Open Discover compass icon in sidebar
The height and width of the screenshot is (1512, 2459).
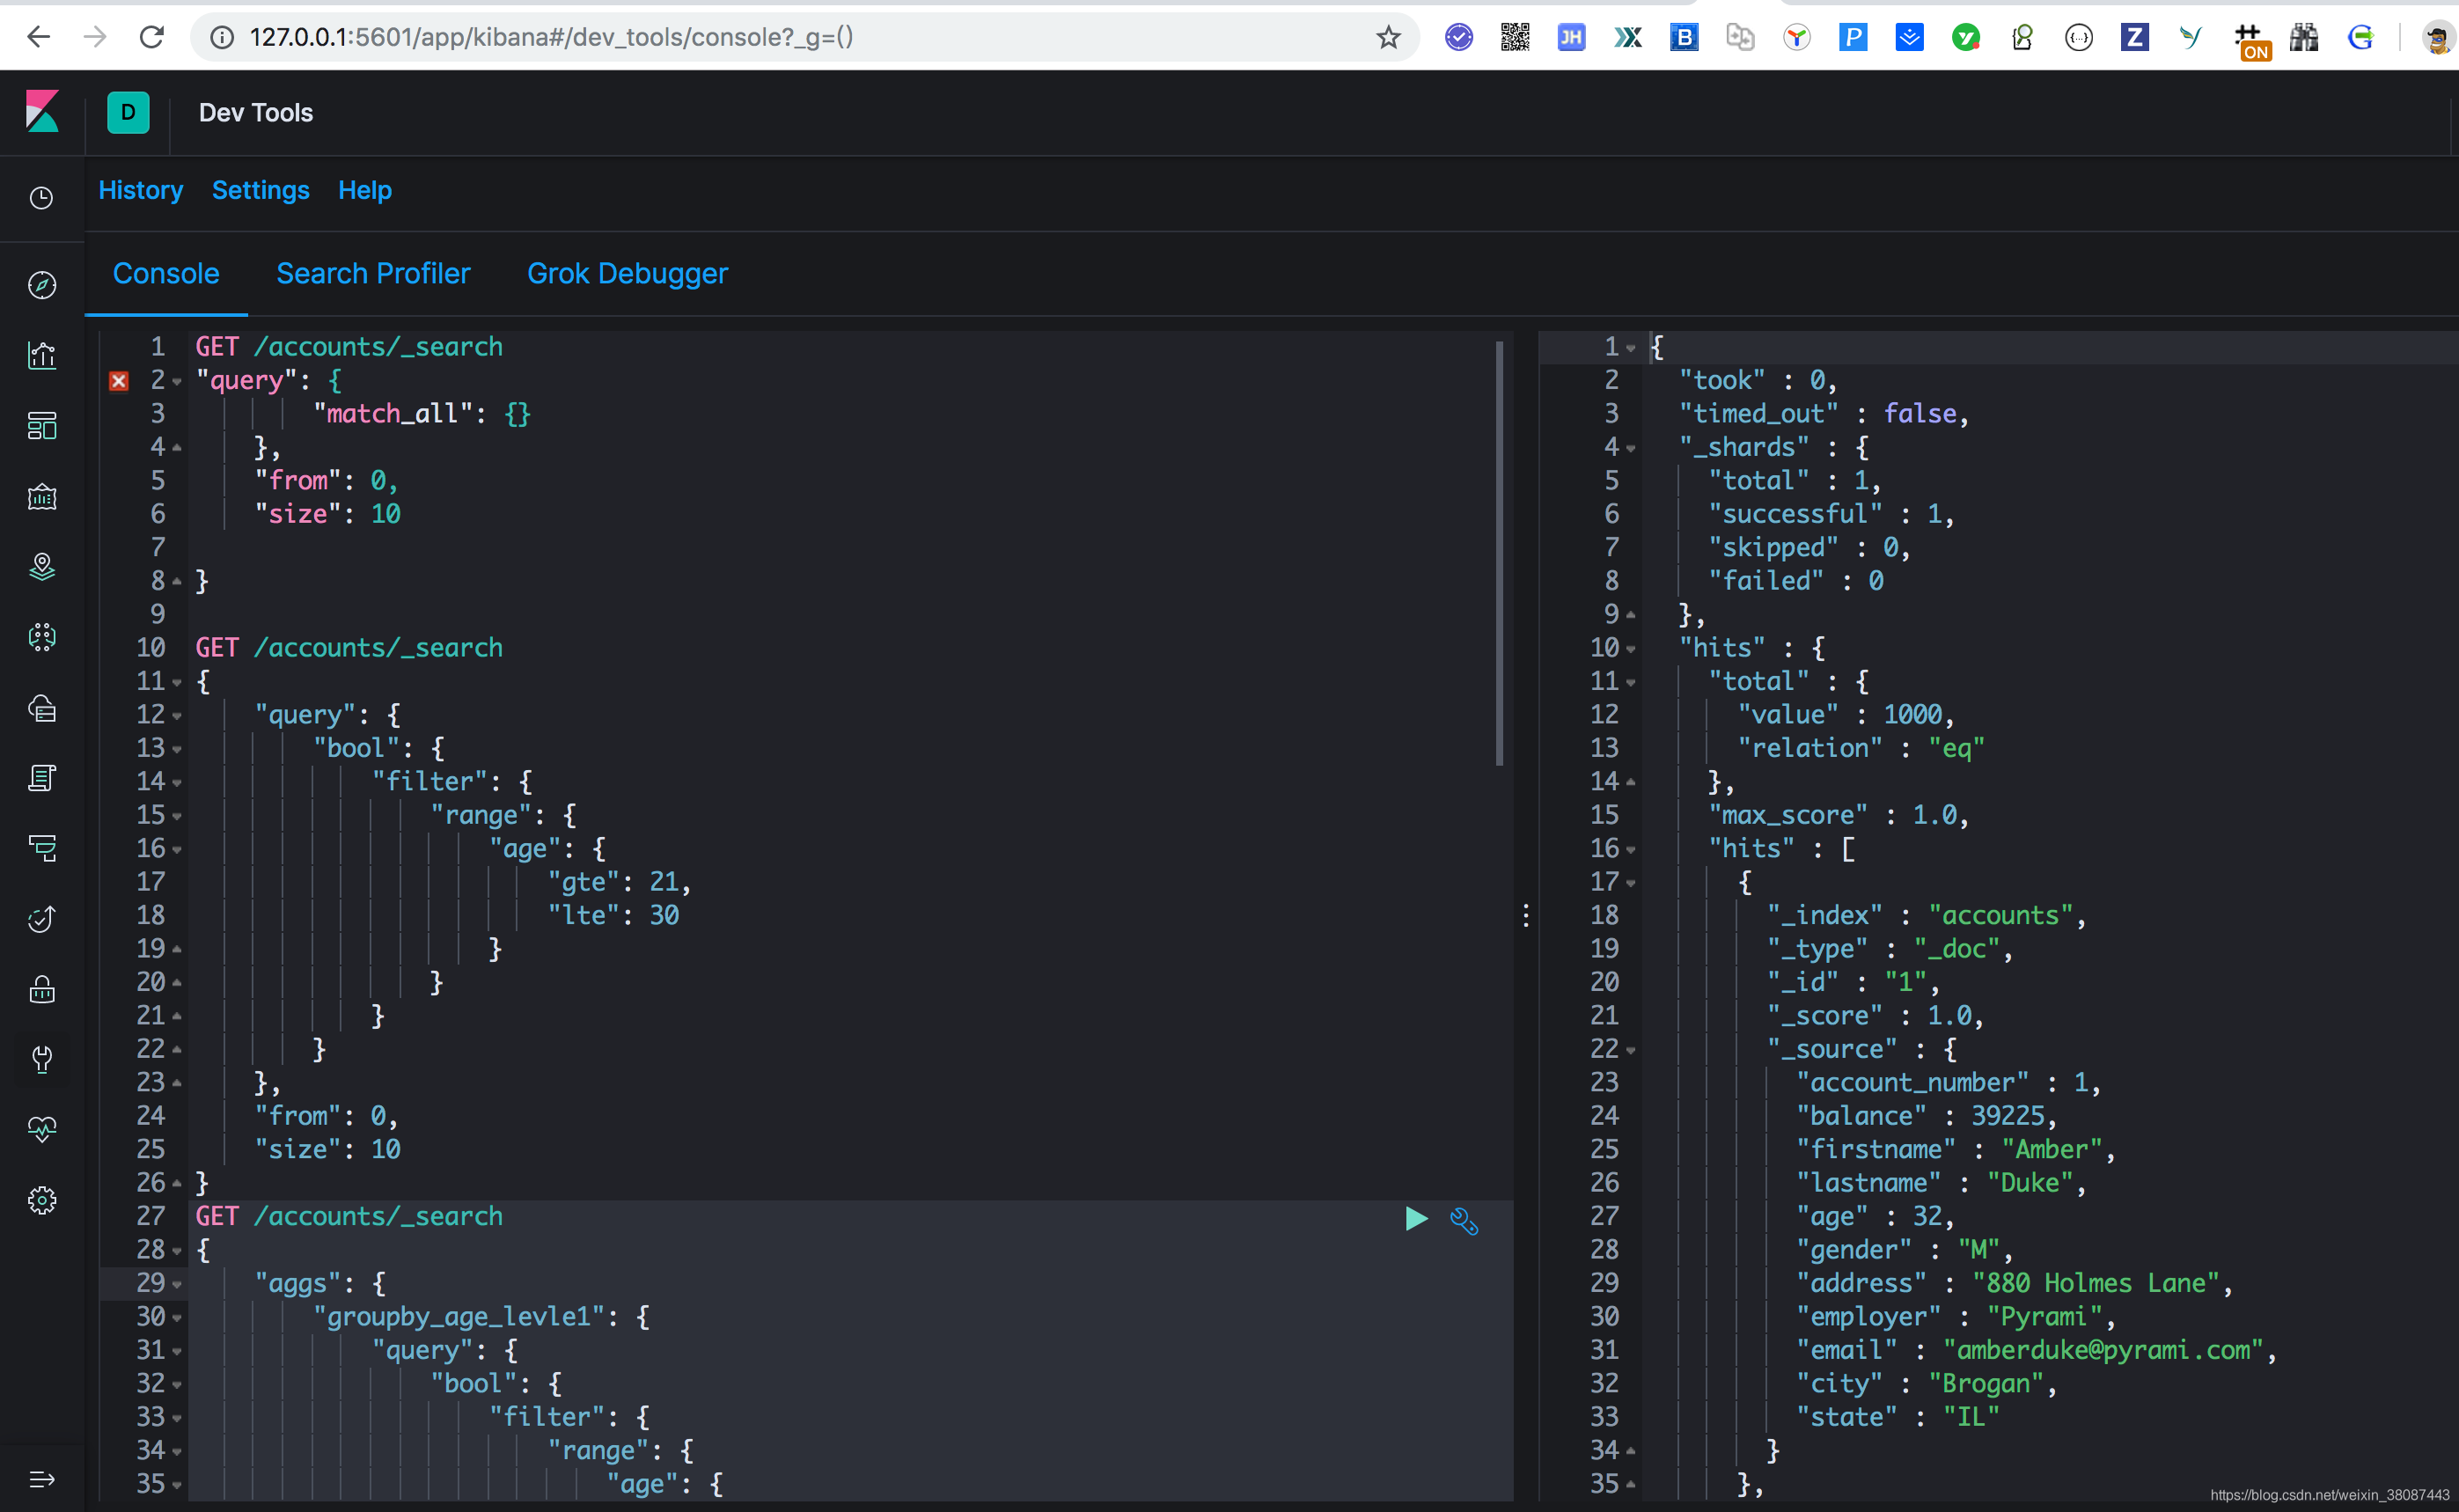pos(42,285)
